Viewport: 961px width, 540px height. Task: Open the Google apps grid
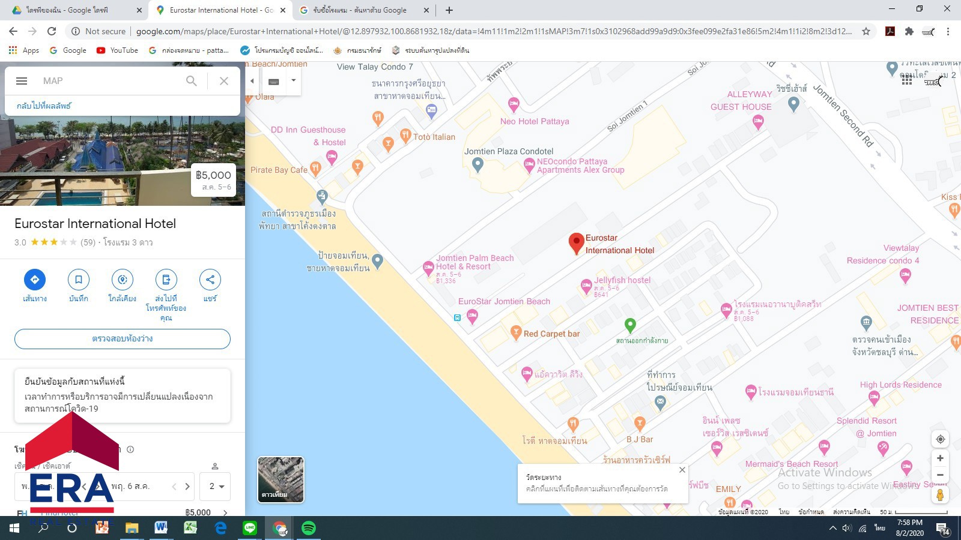(x=907, y=80)
